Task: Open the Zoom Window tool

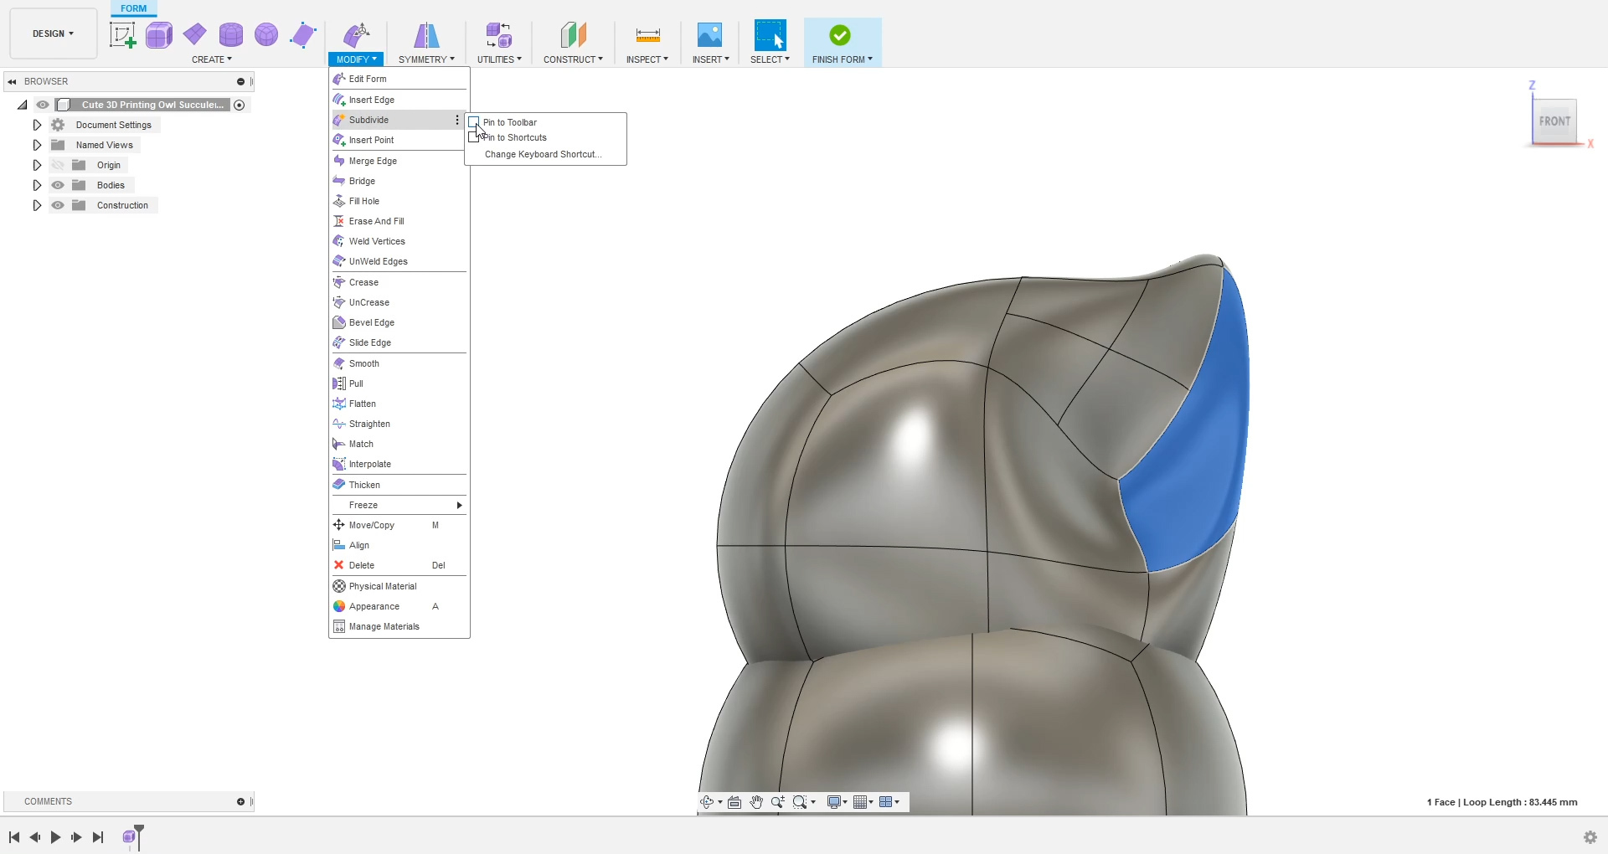Action: point(800,802)
